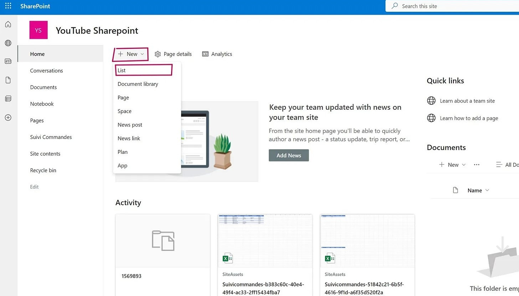Viewport: 519px width, 296px height.
Task: Choose Space in the New menu
Action: tap(147, 111)
